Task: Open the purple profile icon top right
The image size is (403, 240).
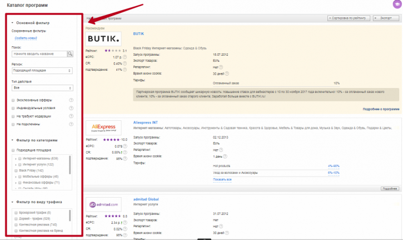Action: point(397,4)
